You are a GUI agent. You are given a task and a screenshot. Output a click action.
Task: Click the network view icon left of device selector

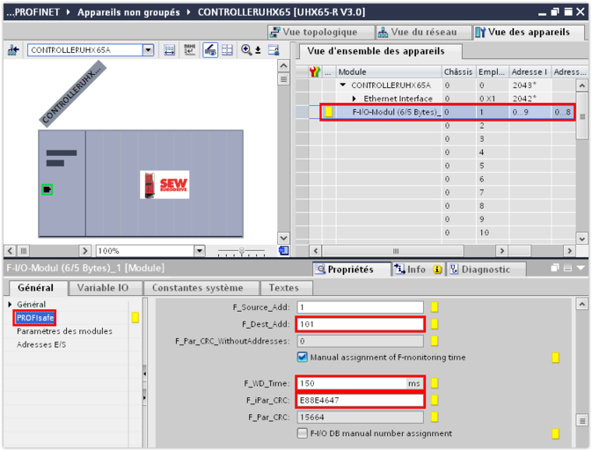click(x=13, y=50)
